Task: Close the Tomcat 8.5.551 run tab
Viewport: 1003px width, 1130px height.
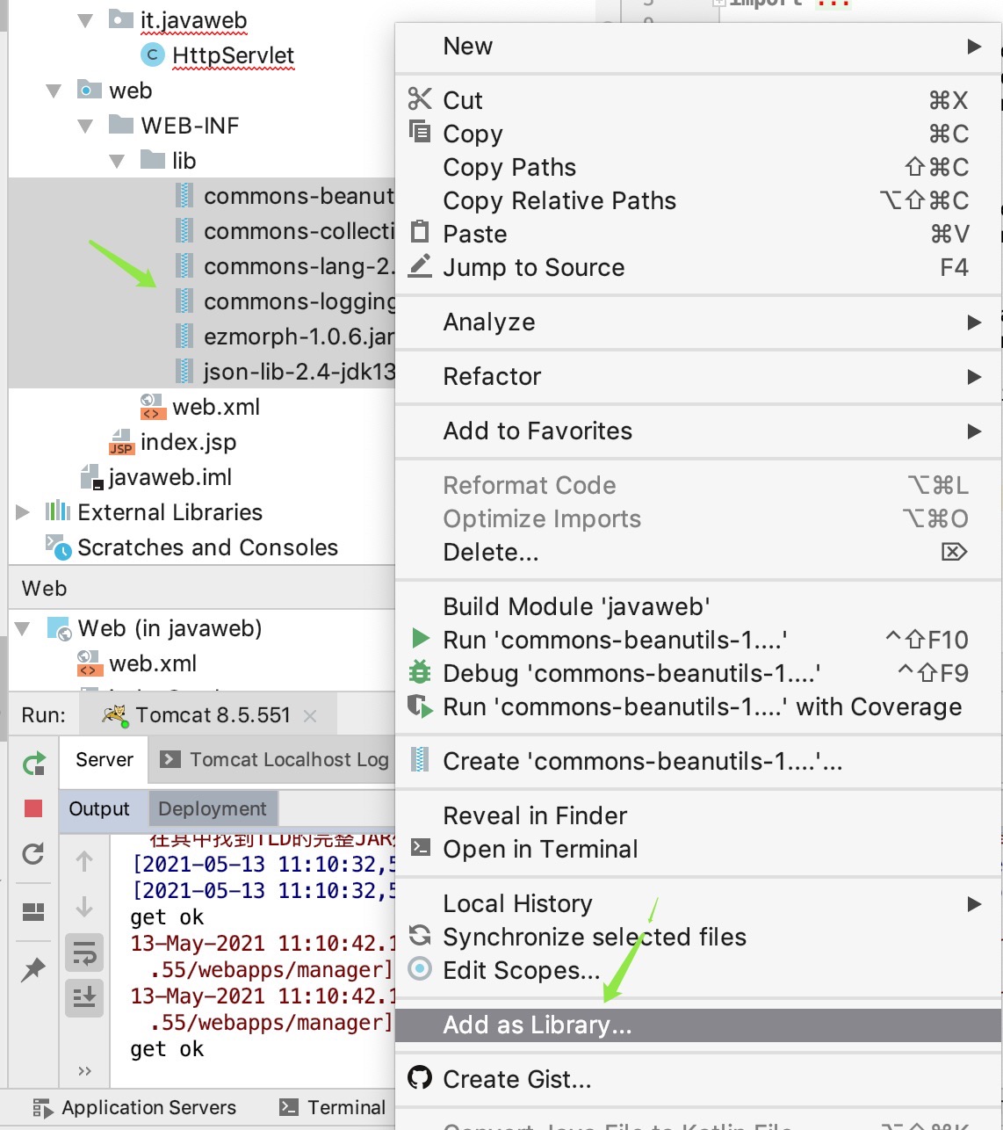Action: (x=310, y=716)
